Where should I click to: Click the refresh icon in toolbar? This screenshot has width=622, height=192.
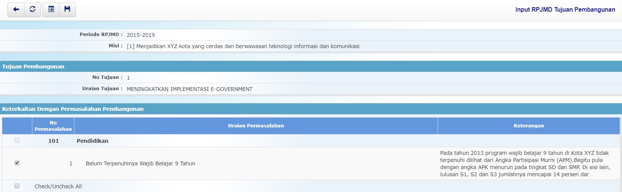click(x=33, y=9)
